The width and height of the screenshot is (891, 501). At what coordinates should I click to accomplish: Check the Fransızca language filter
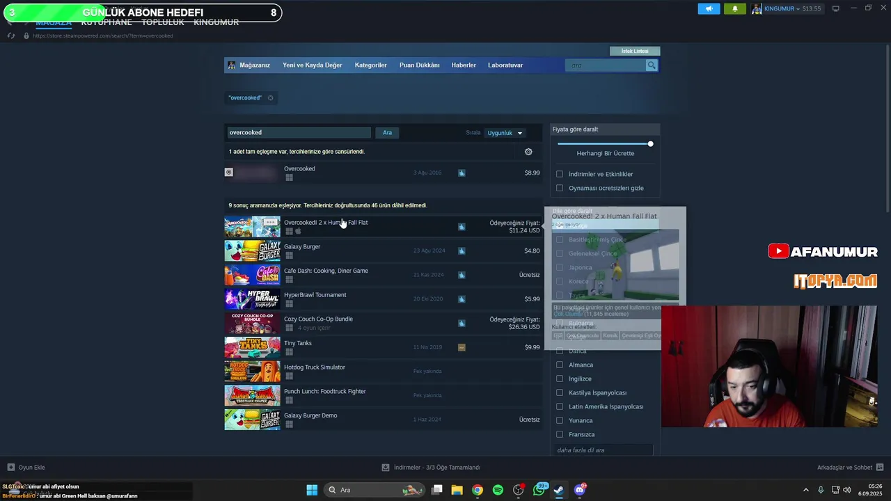pos(560,434)
